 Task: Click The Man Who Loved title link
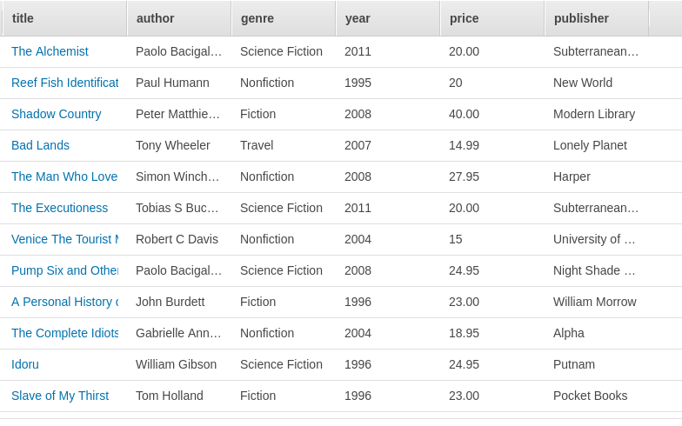point(64,176)
